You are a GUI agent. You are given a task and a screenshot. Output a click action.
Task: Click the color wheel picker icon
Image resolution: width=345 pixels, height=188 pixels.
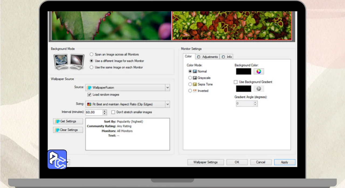click(258, 71)
